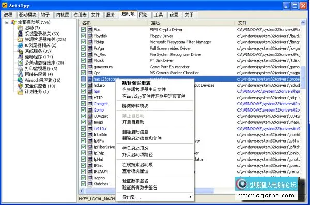Sort by the 名称 column header
The width and height of the screenshot is (310, 205).
pos(114,23)
